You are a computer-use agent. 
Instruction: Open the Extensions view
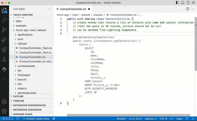4,49
